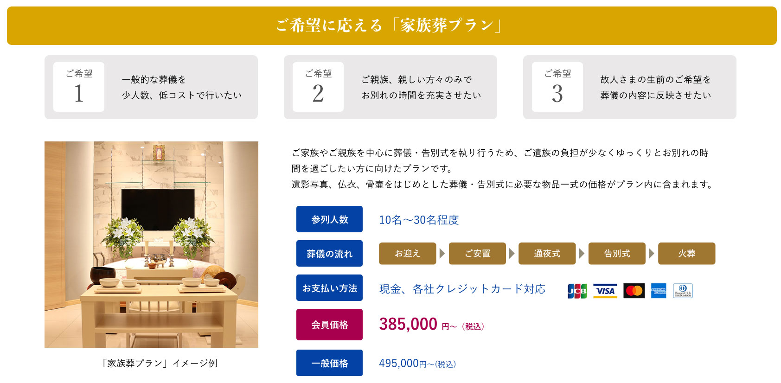Select the ご安置 flow step

pyautogui.click(x=477, y=254)
